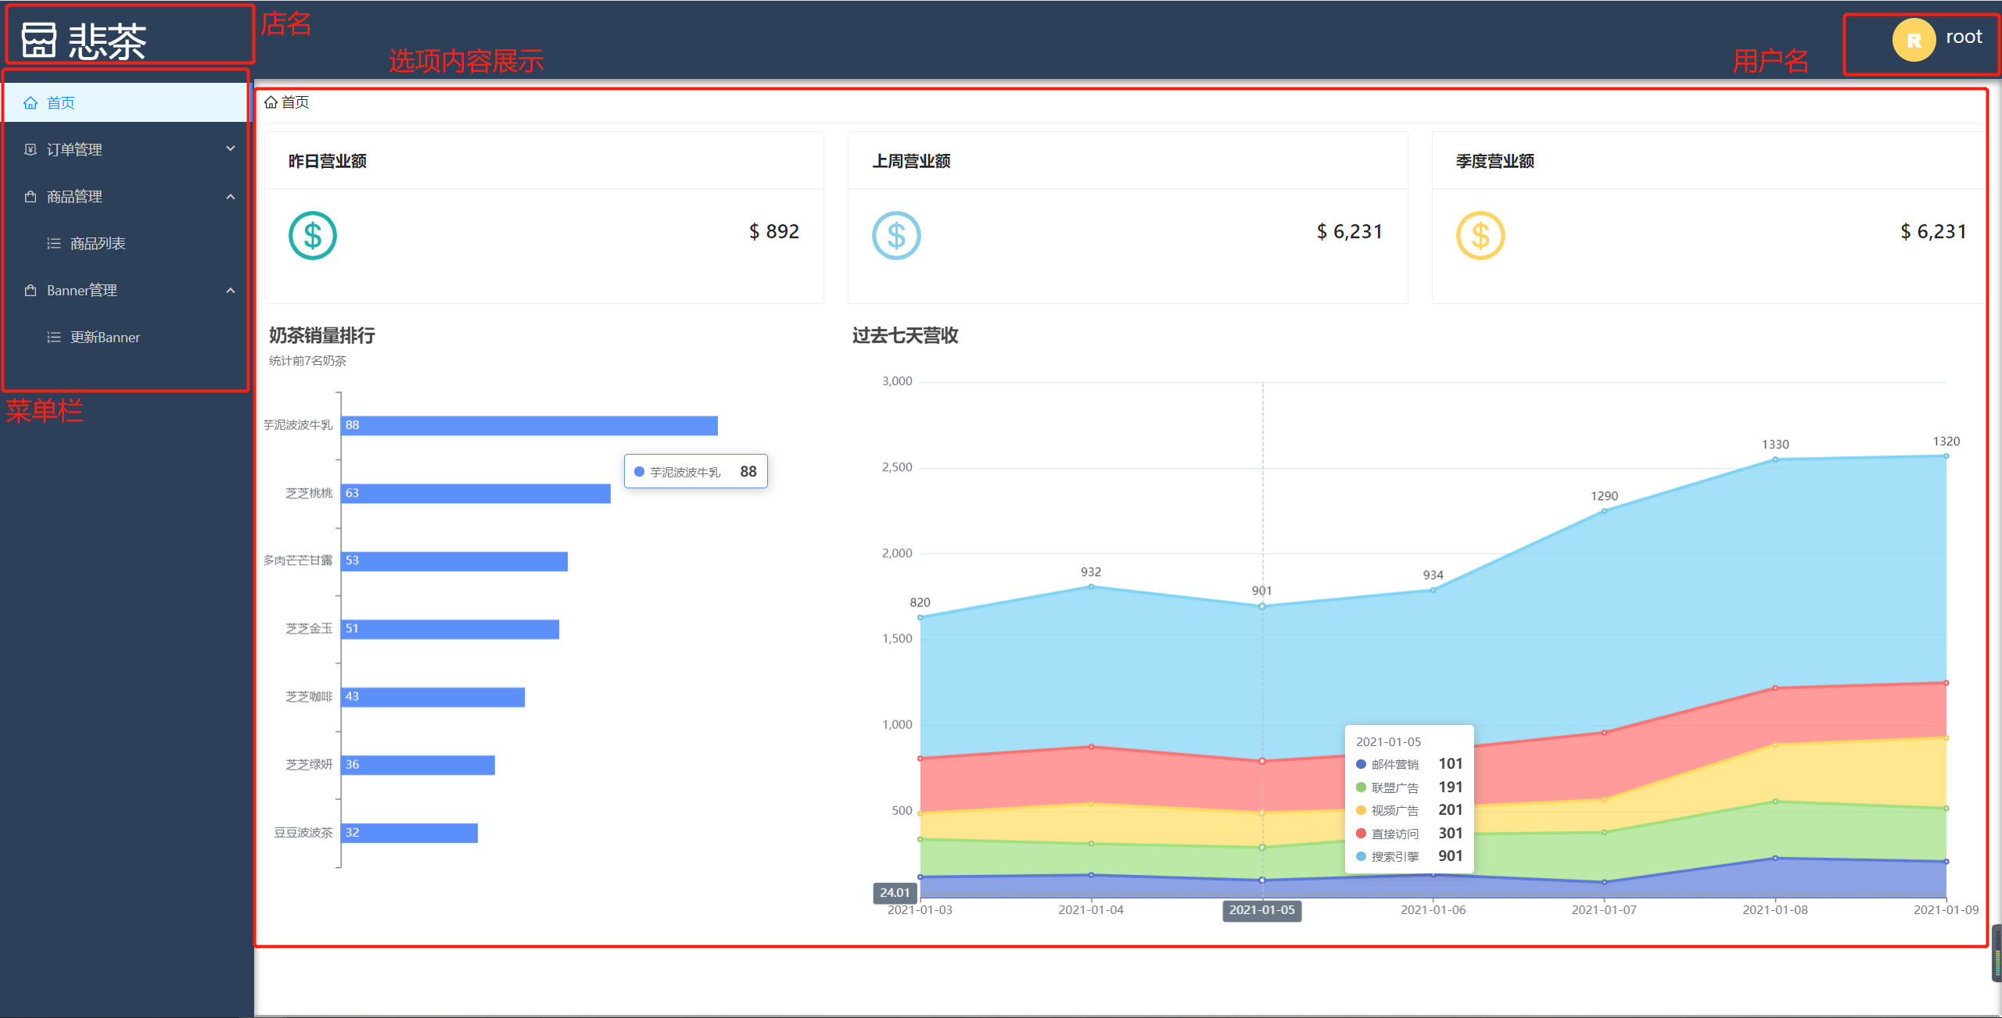Click the order icon beside 订单管理

pos(30,149)
